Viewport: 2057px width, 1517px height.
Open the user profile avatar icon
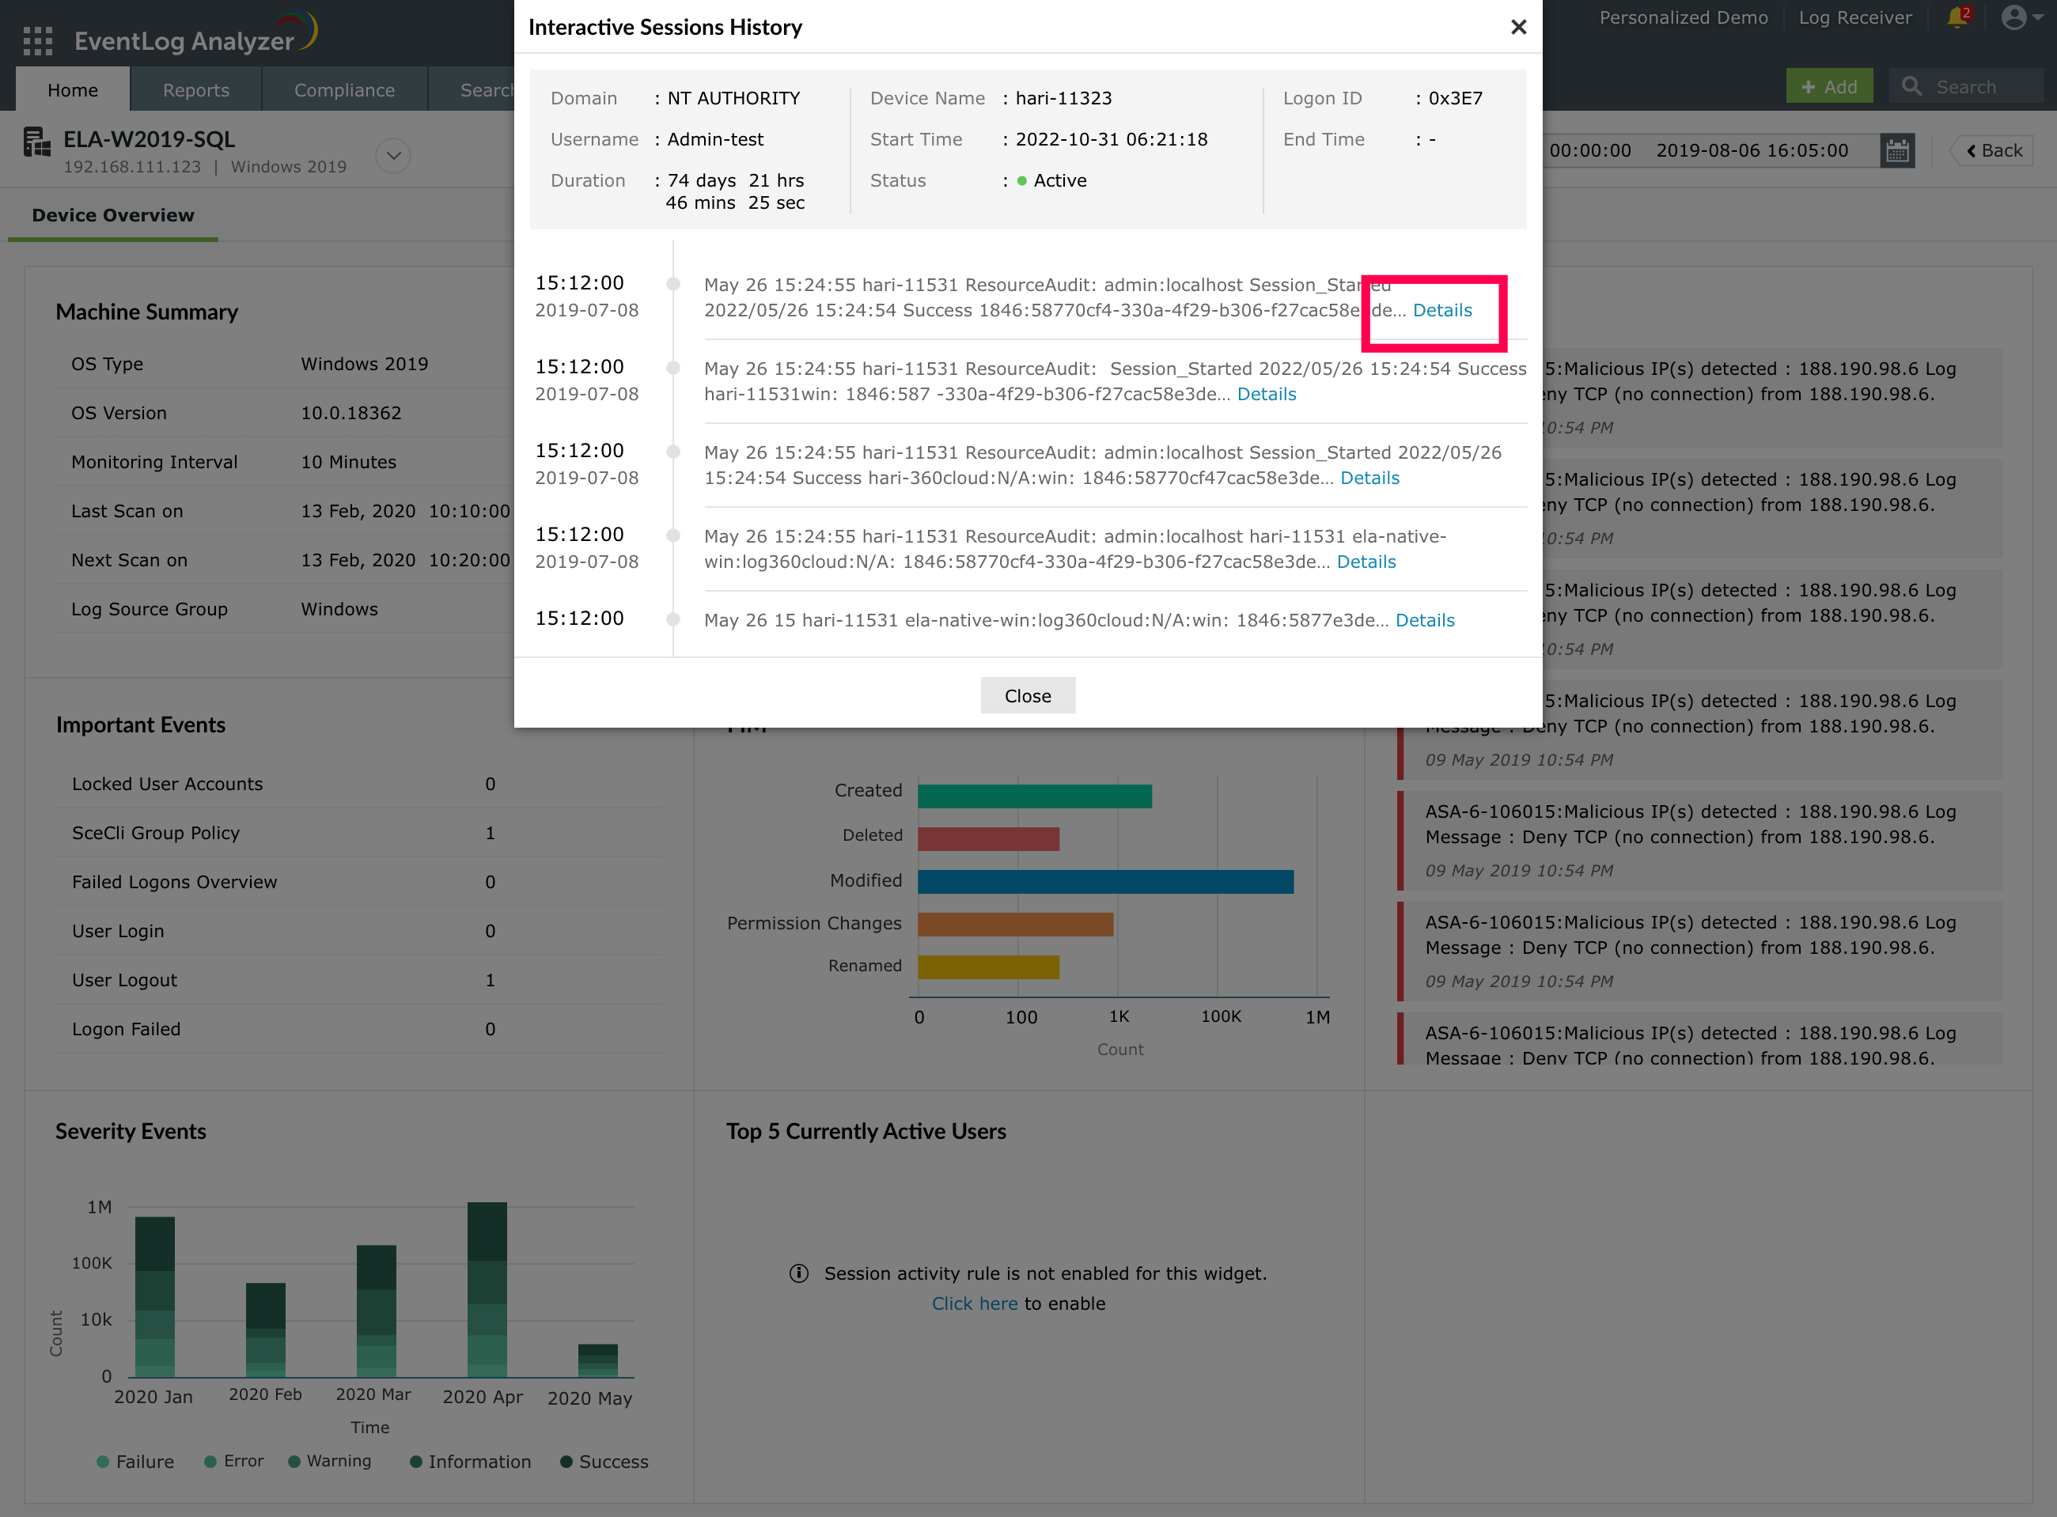(2012, 17)
